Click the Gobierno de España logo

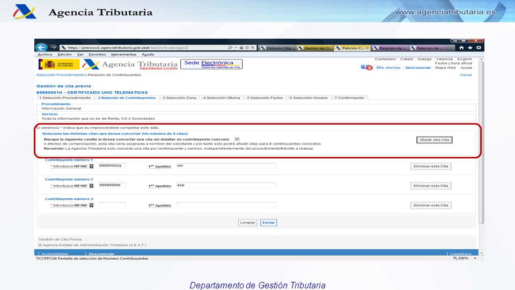click(59, 64)
